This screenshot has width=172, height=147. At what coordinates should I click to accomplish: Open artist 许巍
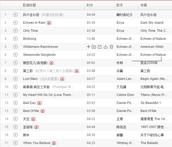click(x=120, y=71)
